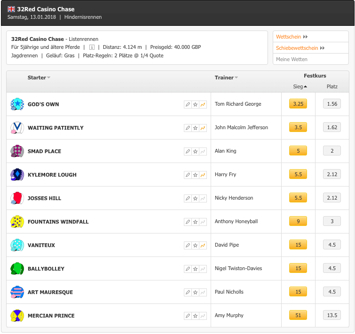Open the odds trend chart for KYLEMORE LOUGH
The height and width of the screenshot is (334, 355).
pyautogui.click(x=203, y=175)
